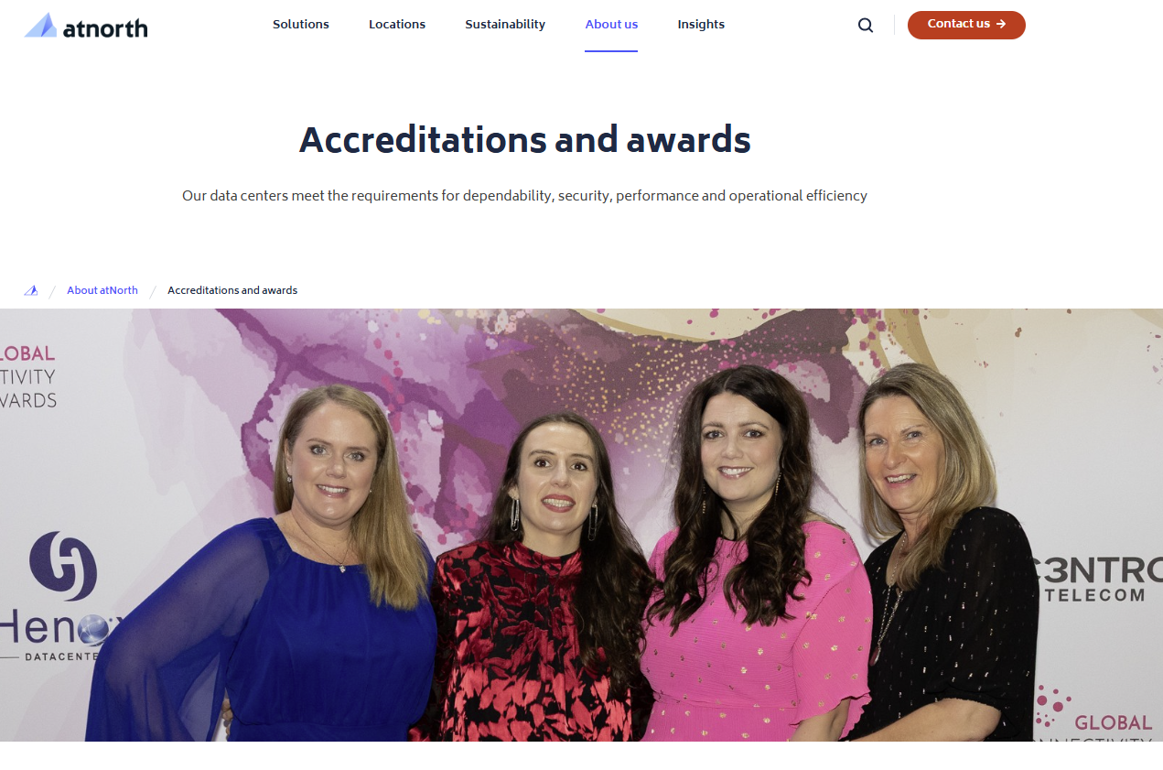Open the Locations menu
The height and width of the screenshot is (770, 1163).
(397, 25)
